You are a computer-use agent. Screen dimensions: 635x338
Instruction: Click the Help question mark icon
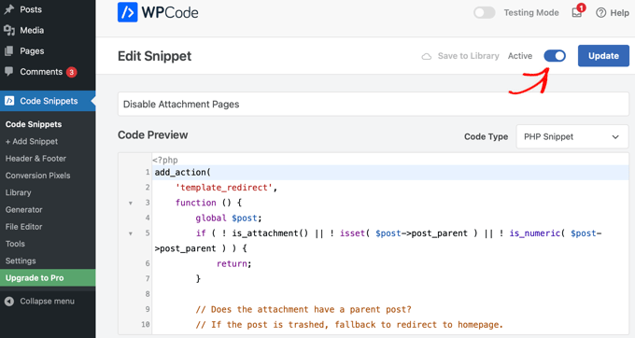[x=601, y=13]
